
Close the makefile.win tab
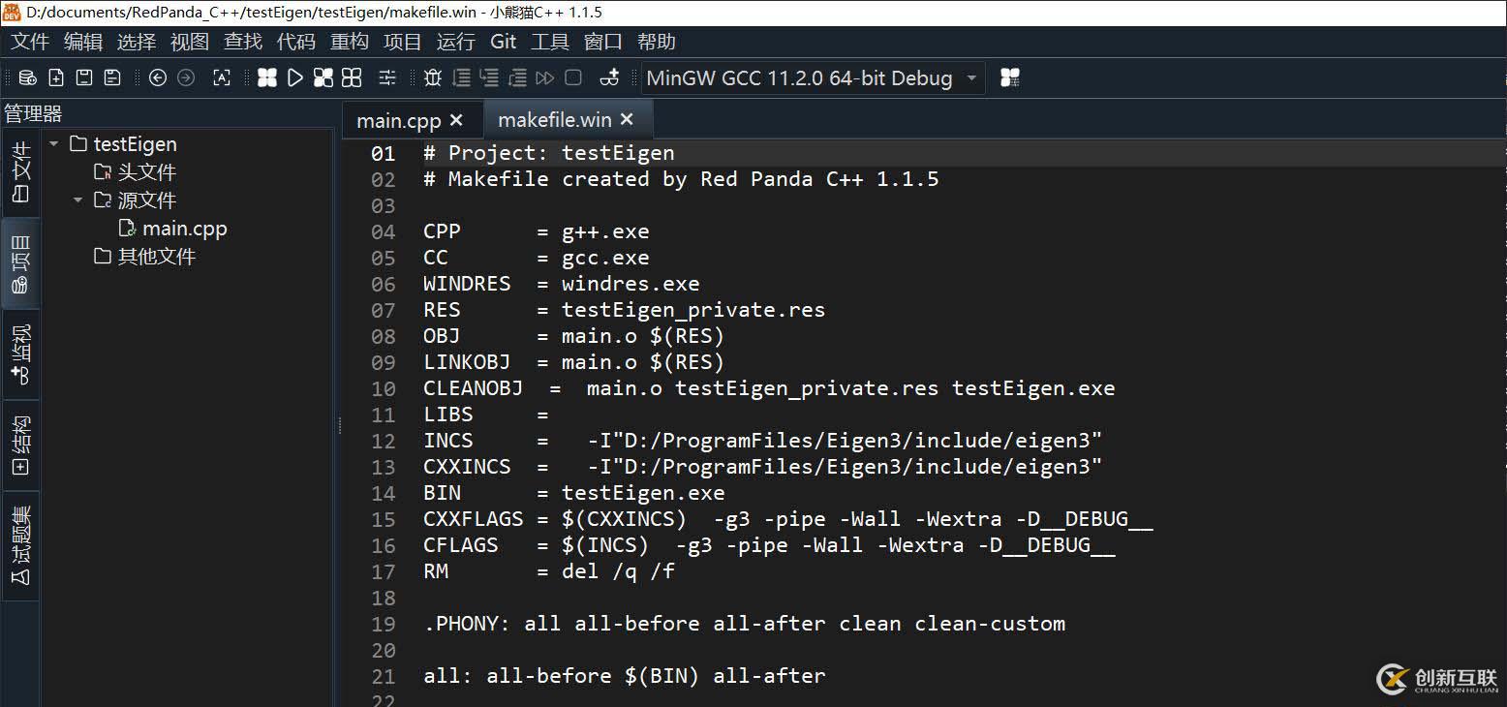627,119
